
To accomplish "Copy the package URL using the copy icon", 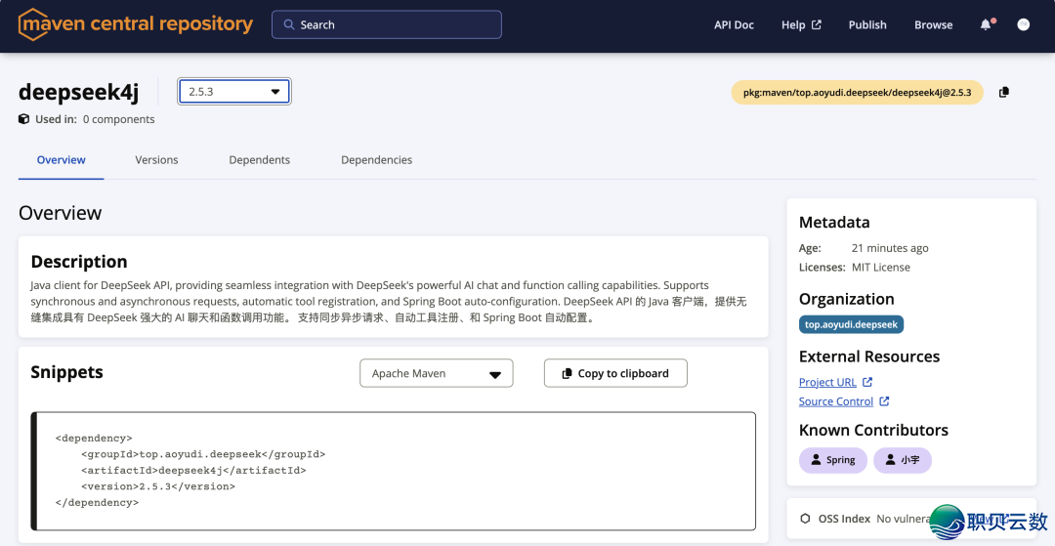I will click(x=1004, y=92).
